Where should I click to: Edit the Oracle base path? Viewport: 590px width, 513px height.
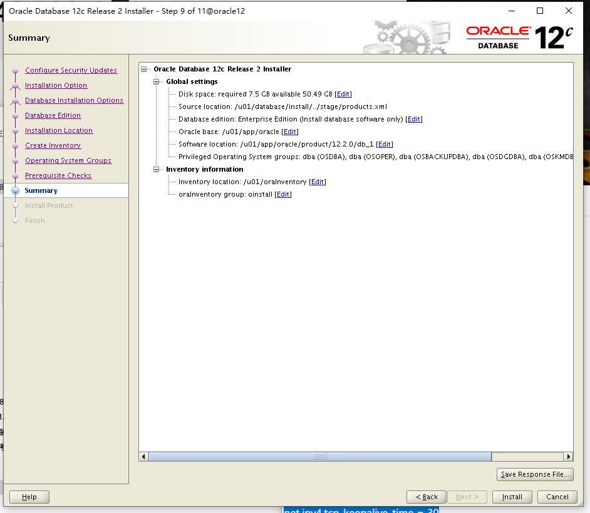pyautogui.click(x=290, y=132)
